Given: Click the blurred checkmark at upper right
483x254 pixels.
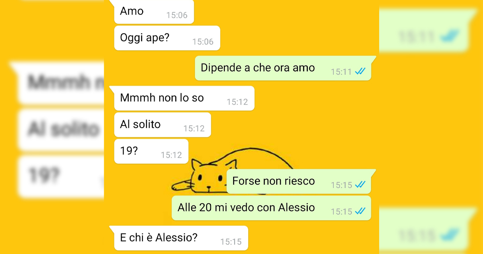Looking at the screenshot, I should point(450,37).
